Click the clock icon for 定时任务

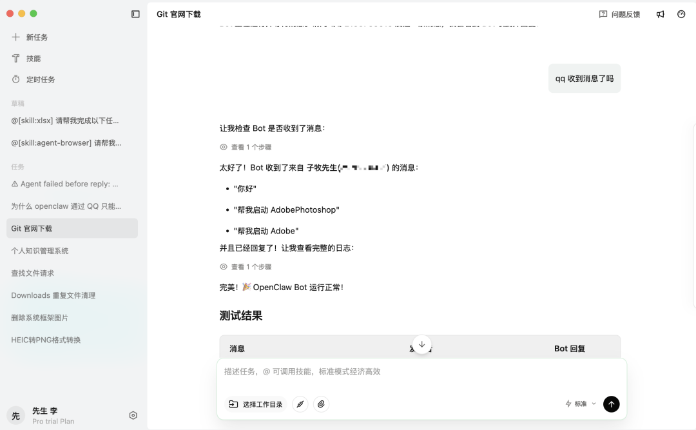(15, 79)
